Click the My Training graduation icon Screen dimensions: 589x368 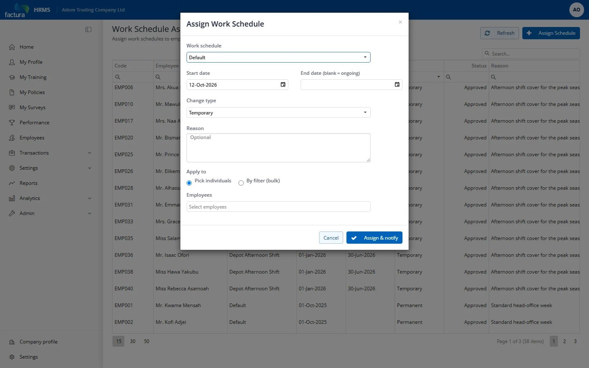[12, 77]
